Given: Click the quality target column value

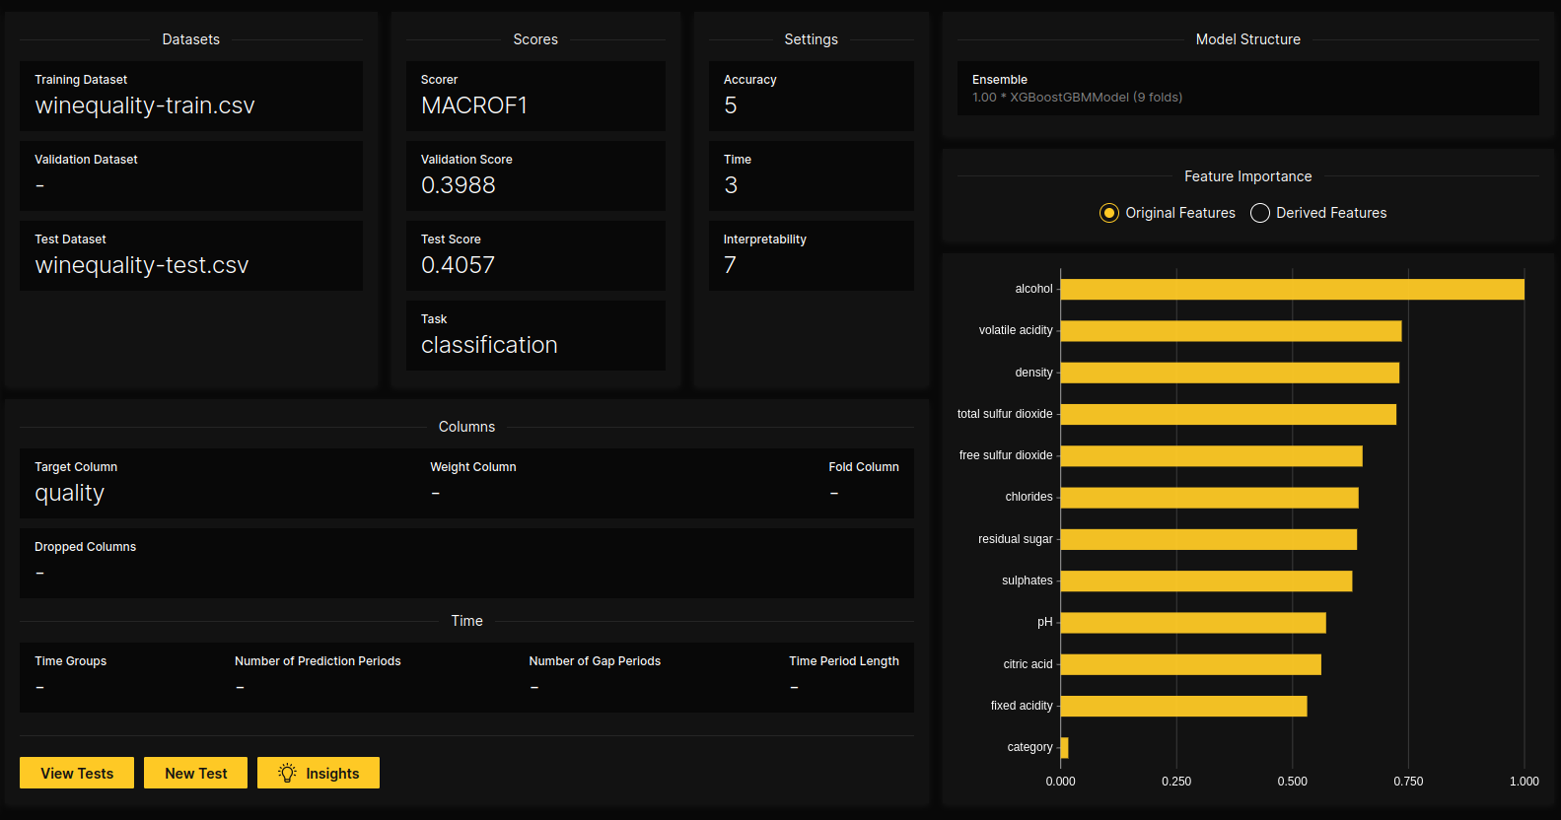Looking at the screenshot, I should pyautogui.click(x=69, y=493).
